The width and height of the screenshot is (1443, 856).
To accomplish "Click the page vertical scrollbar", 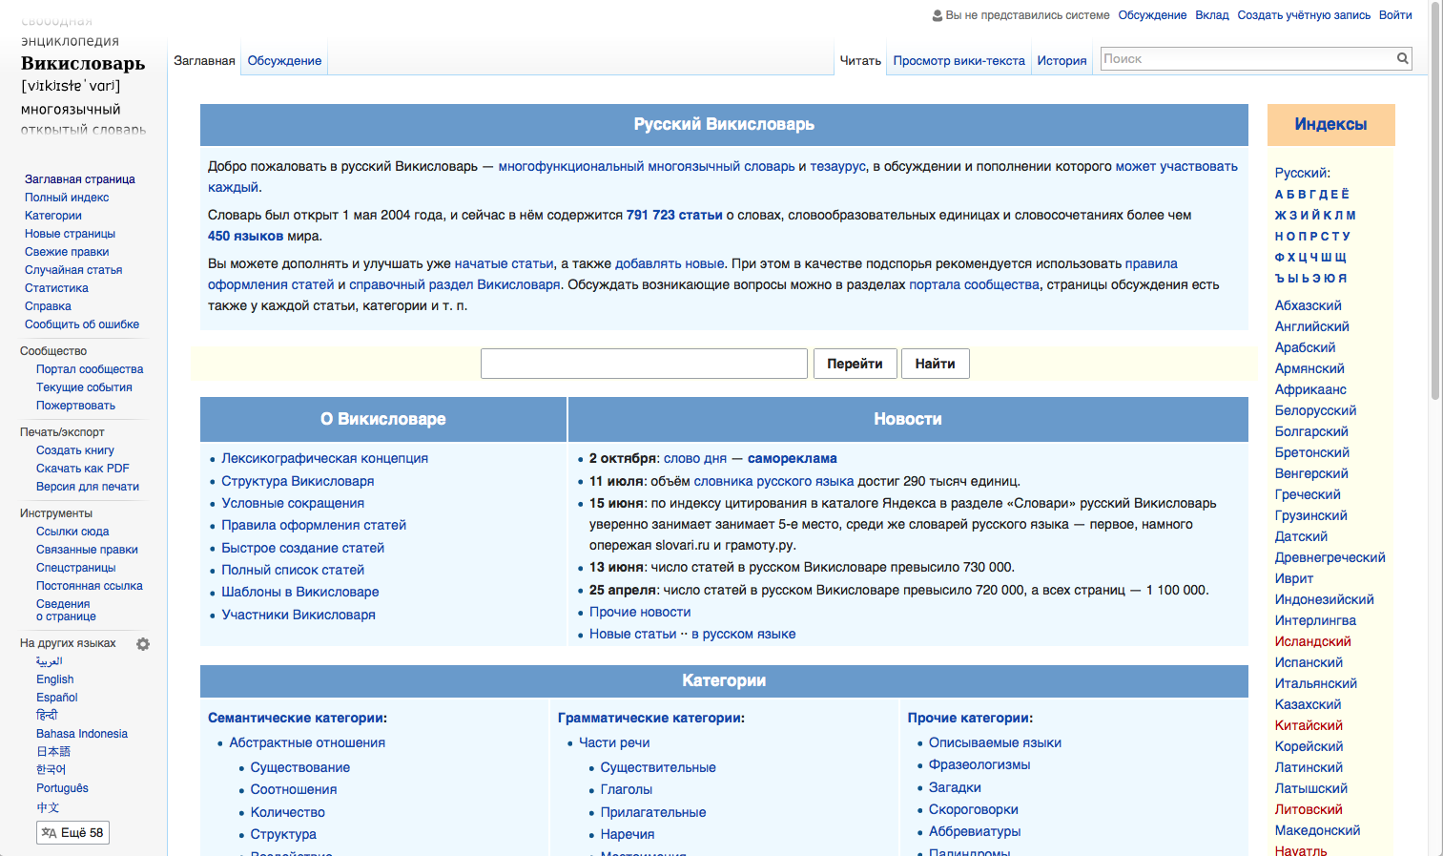I will coord(1435,200).
